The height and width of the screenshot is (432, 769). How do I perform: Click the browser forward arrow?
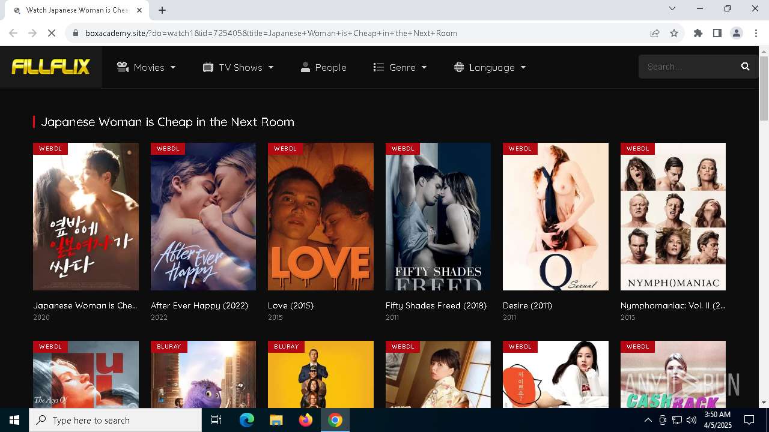(32, 33)
